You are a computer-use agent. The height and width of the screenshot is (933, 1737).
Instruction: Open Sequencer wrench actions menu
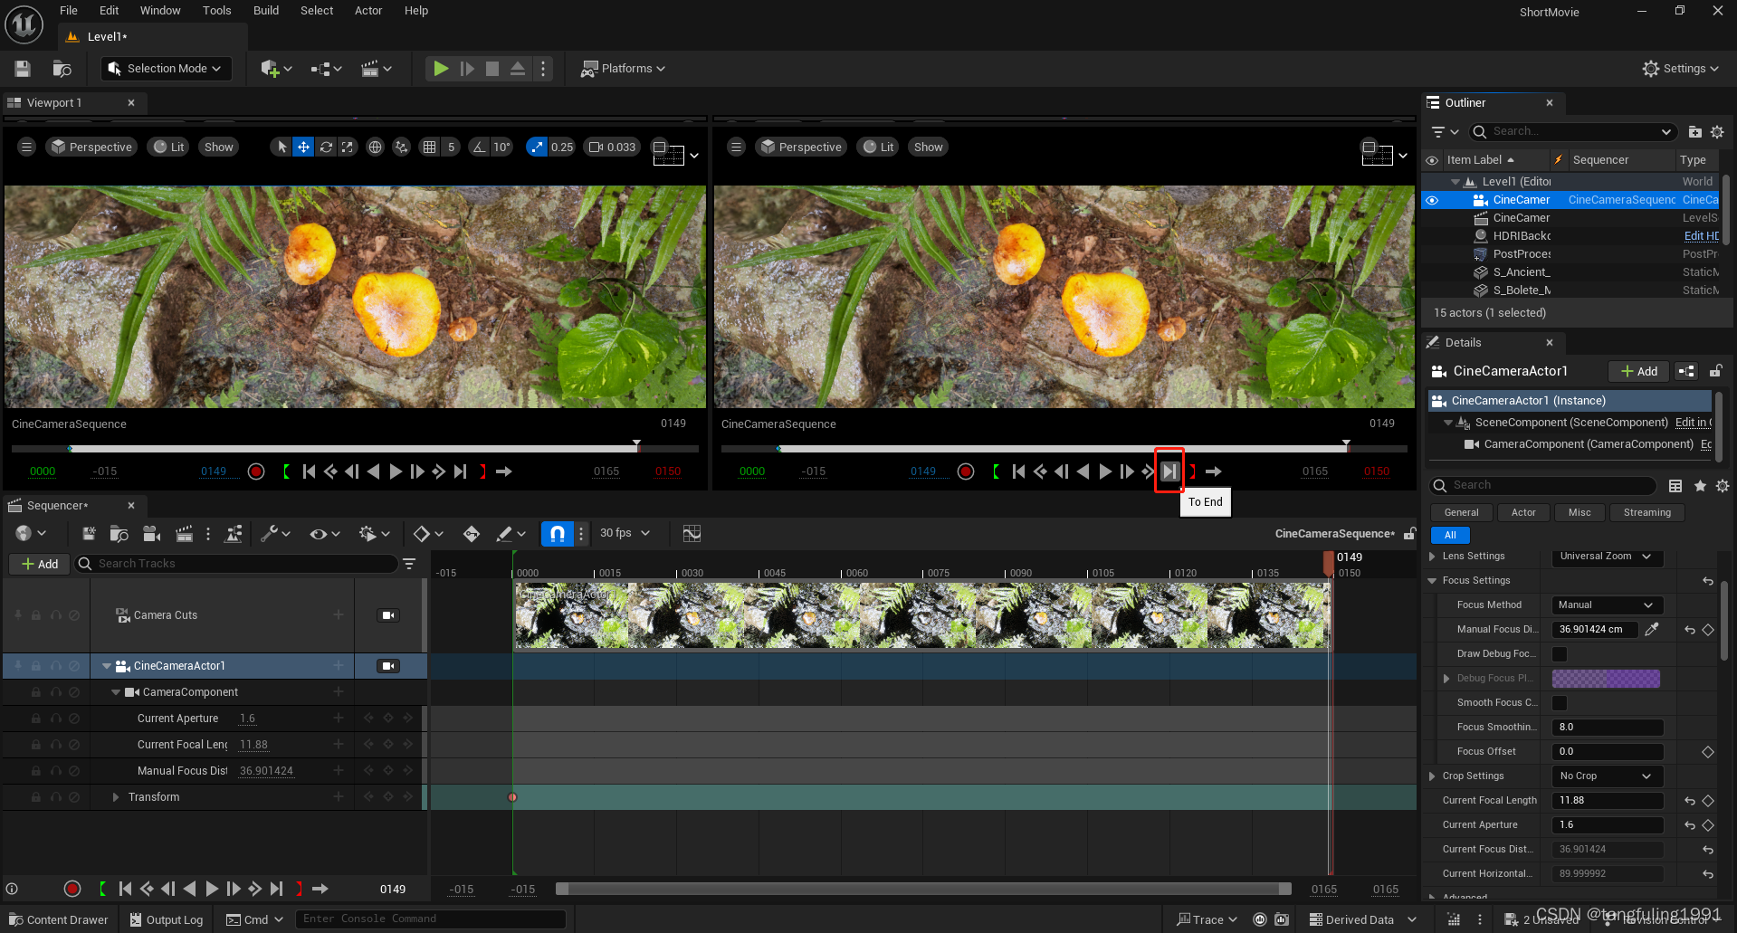275,534
